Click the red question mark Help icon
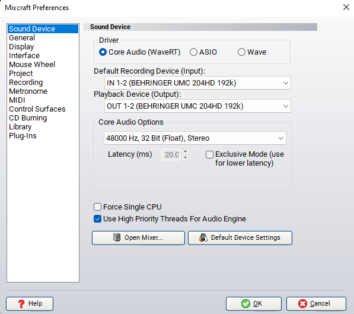 (x=21, y=304)
